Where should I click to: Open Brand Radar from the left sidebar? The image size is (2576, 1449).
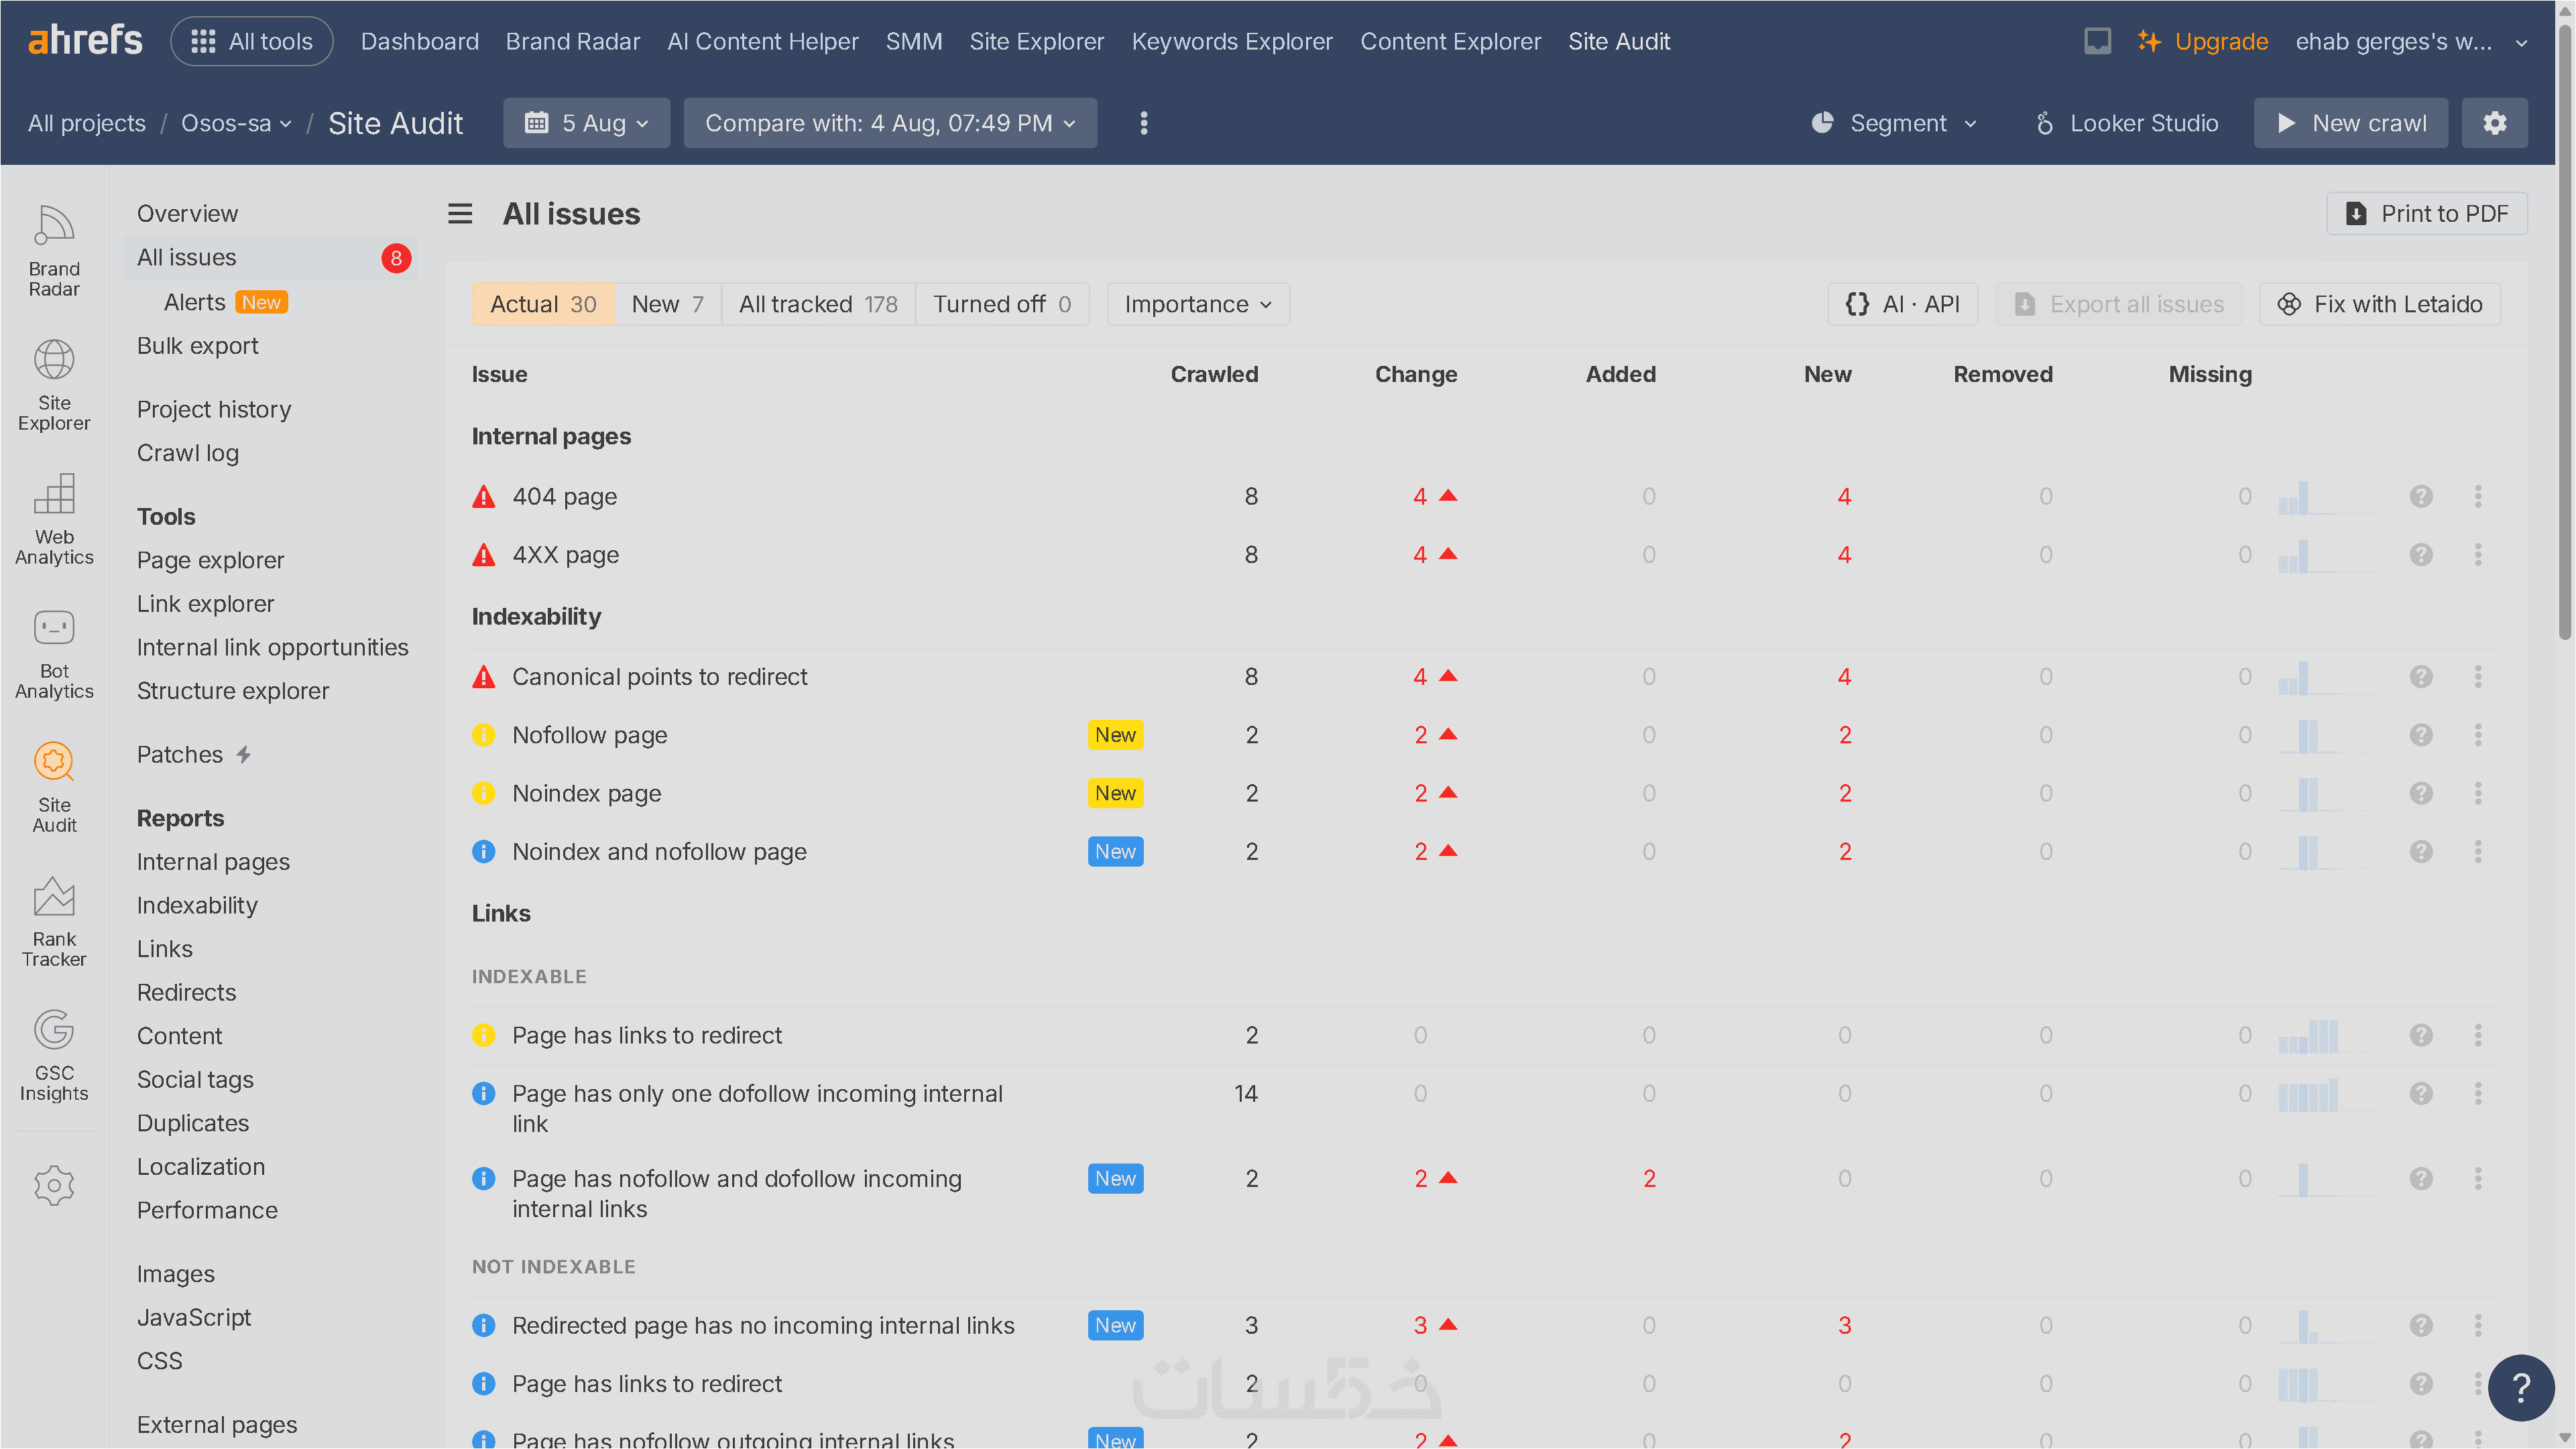pos(54,252)
